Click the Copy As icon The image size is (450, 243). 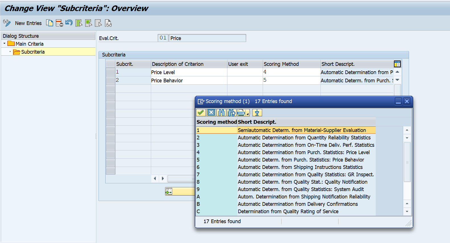coord(50,23)
